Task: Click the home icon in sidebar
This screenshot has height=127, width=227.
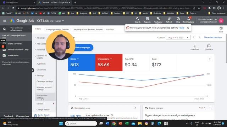Action: click(4, 29)
